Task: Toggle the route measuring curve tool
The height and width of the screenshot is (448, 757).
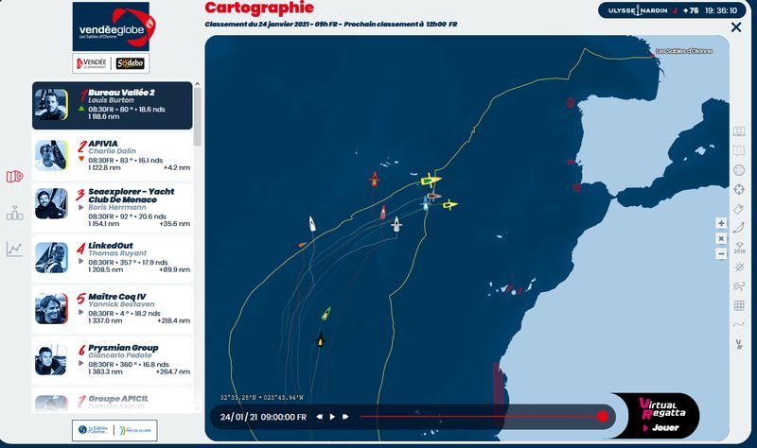Action: click(739, 228)
